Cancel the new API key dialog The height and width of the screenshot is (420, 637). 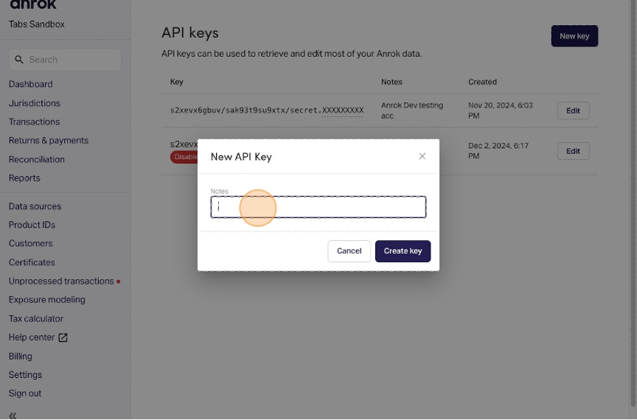tap(349, 251)
